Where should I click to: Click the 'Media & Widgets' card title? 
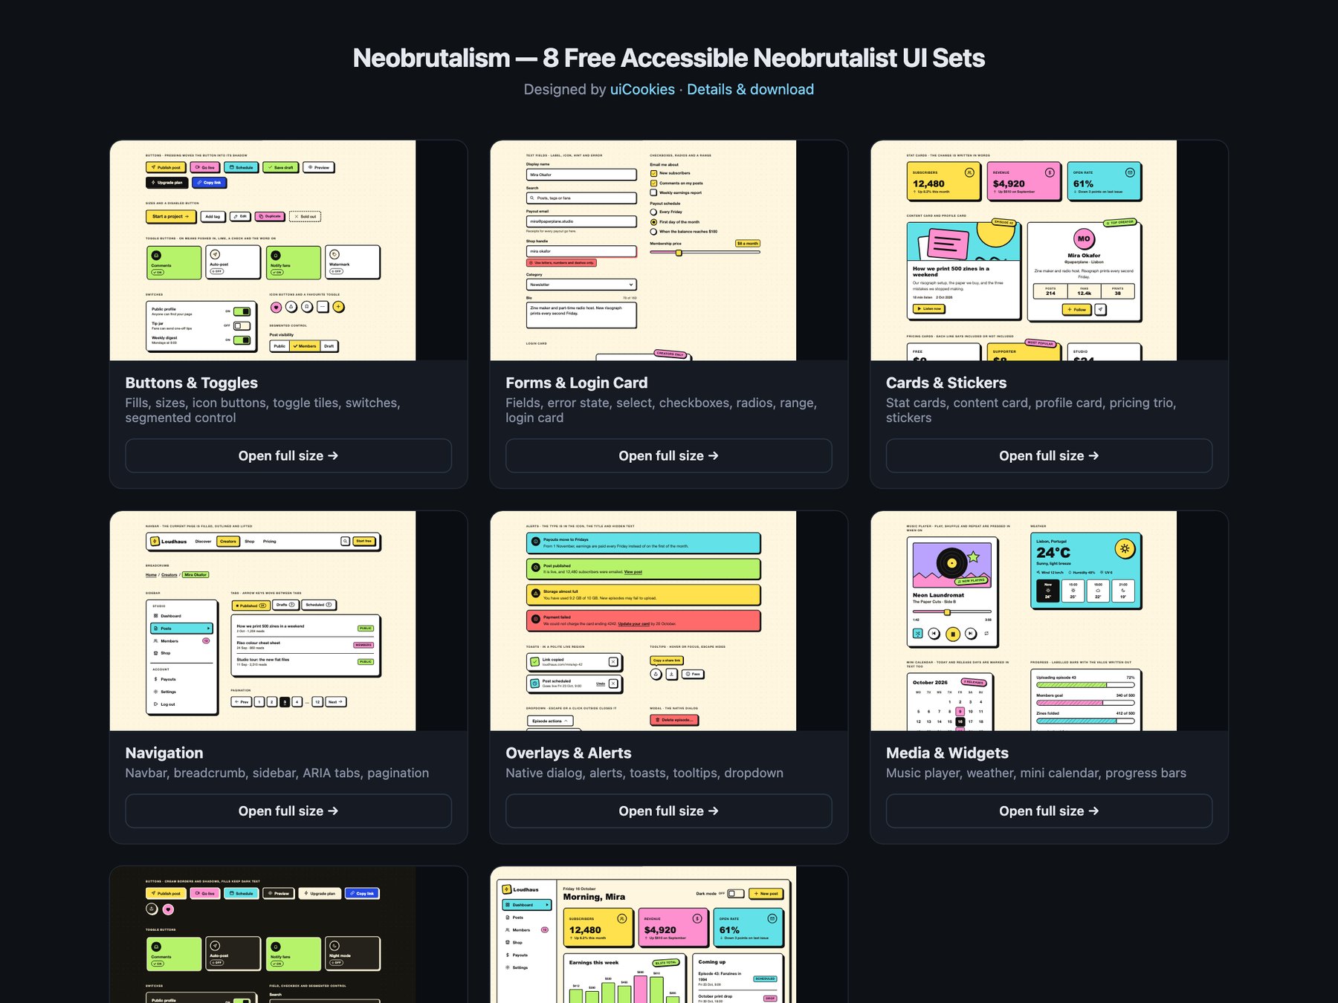(x=947, y=753)
